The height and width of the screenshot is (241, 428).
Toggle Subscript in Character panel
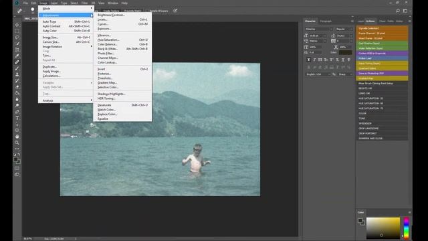tap(337, 60)
